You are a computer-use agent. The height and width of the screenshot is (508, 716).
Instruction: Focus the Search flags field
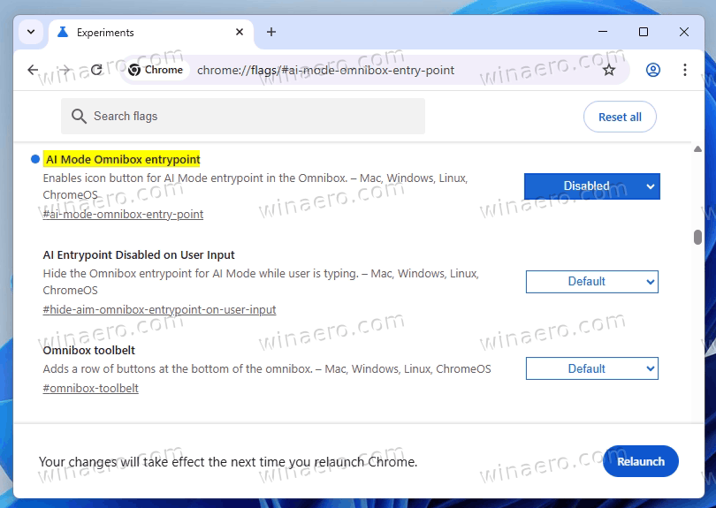click(243, 117)
